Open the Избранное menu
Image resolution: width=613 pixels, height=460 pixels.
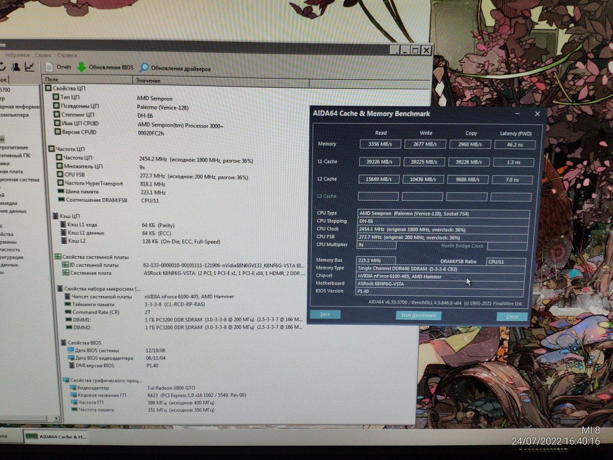[x=17, y=55]
